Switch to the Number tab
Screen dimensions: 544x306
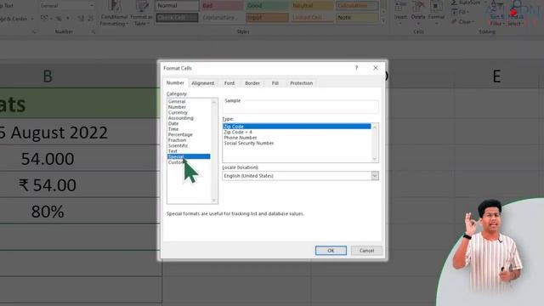click(175, 83)
